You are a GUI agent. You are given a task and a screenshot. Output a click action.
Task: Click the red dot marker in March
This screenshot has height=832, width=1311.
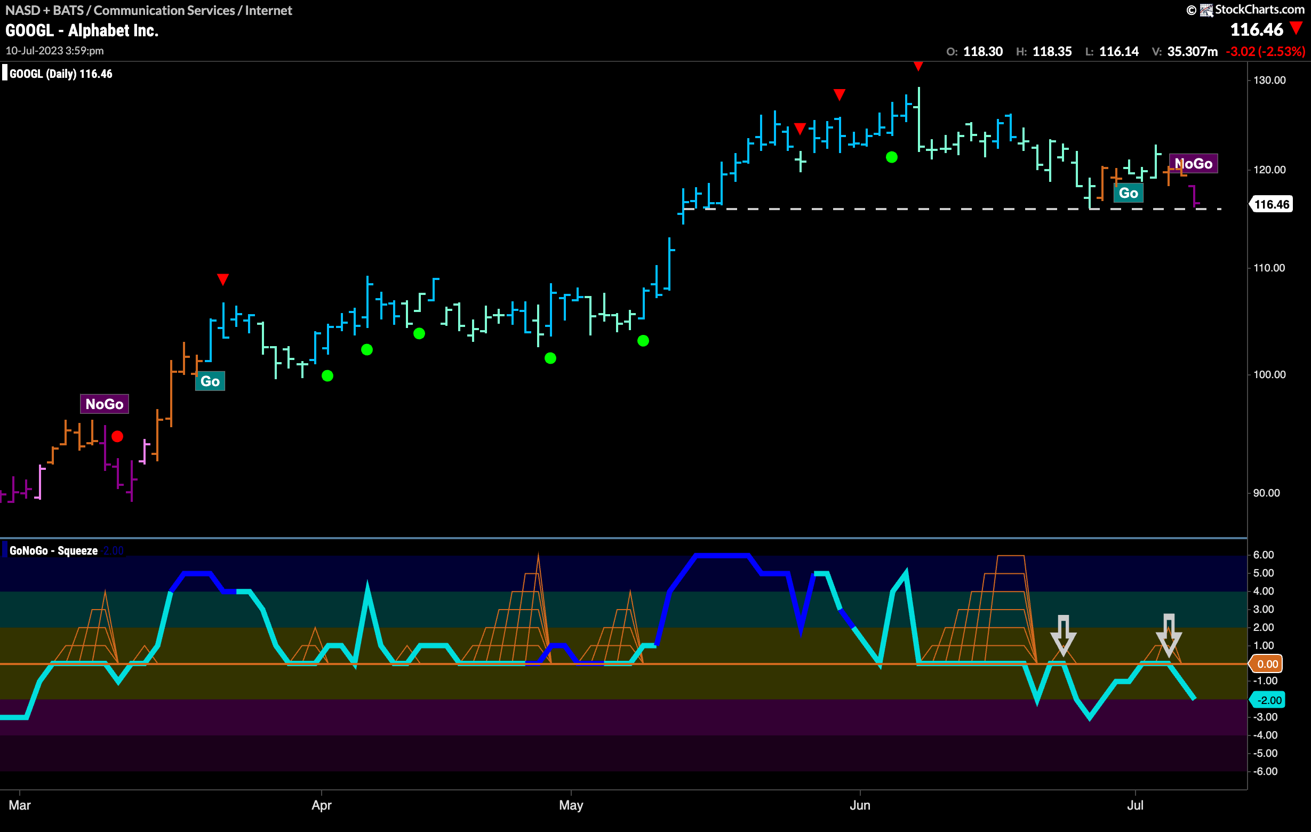[x=117, y=437]
